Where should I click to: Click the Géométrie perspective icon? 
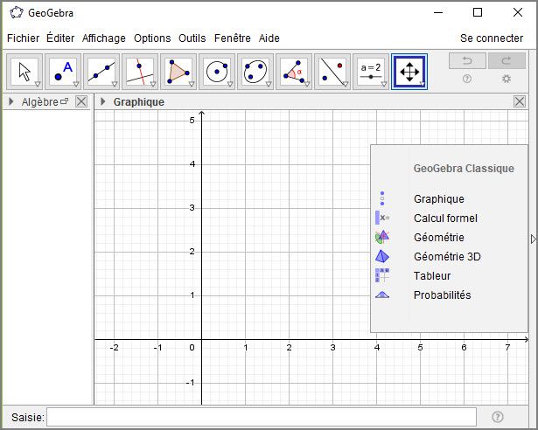tap(382, 237)
